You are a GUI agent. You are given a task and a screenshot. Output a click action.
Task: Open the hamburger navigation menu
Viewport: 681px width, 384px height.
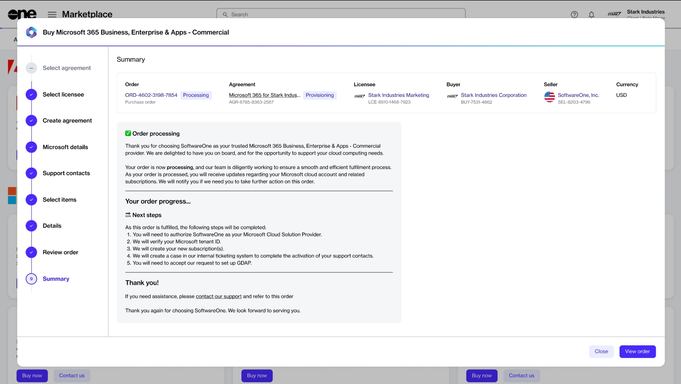[52, 14]
